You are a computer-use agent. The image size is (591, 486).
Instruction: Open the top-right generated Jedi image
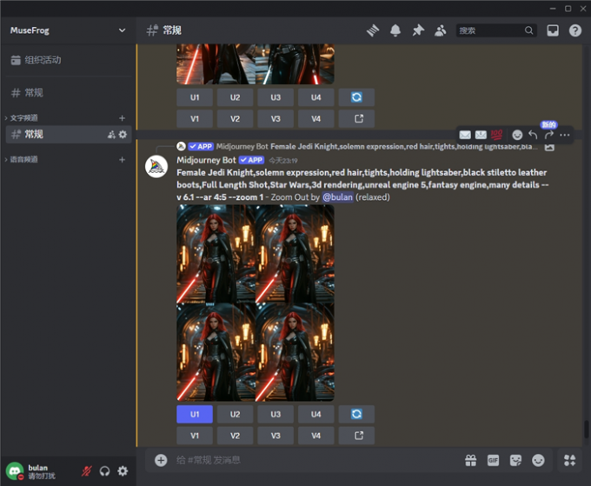[295, 254]
